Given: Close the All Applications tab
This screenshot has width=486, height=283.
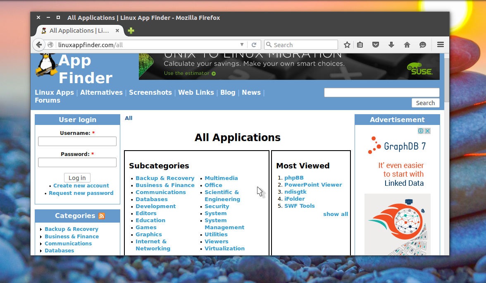Looking at the screenshot, I should click(117, 31).
